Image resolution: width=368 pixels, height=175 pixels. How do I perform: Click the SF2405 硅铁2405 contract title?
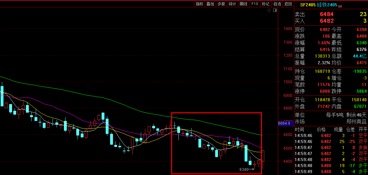318,5
